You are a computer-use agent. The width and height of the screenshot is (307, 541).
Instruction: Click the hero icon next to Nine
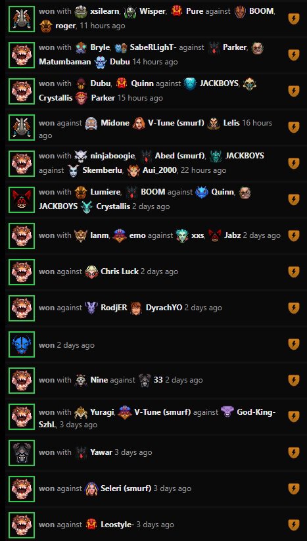coord(81,380)
